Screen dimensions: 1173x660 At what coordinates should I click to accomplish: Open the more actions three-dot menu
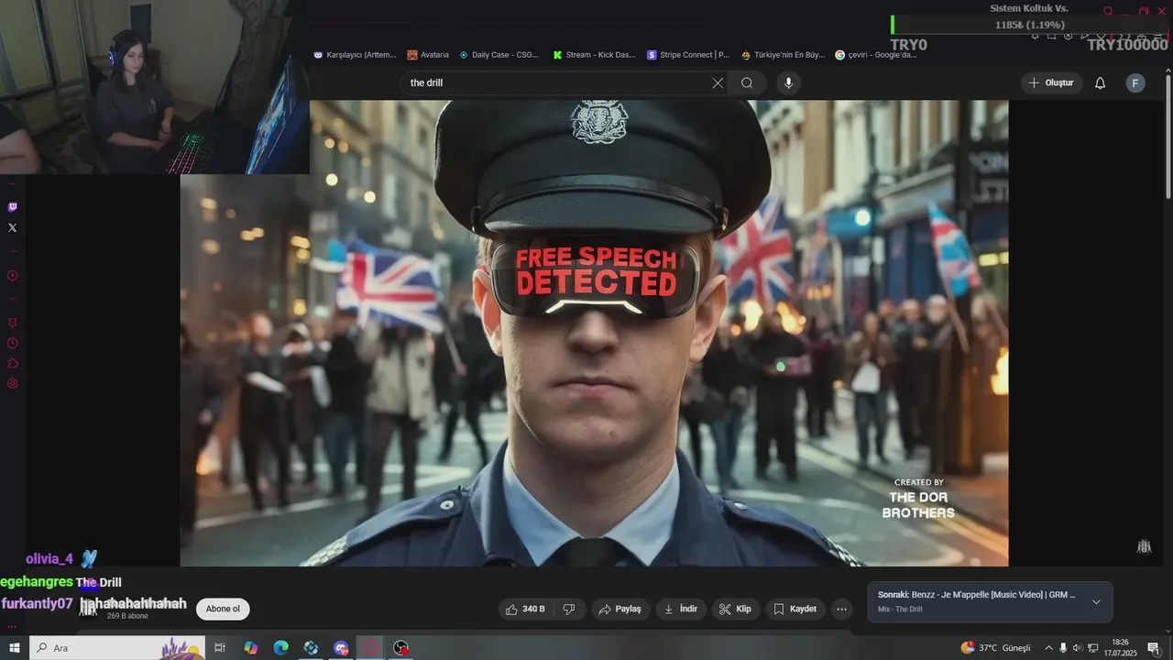[841, 609]
